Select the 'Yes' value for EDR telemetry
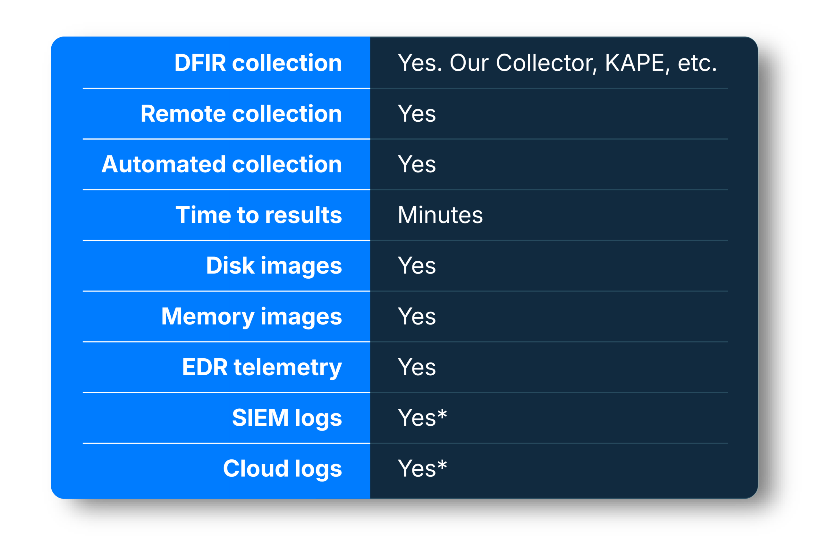Screen dimensions: 821x548 click(417, 367)
